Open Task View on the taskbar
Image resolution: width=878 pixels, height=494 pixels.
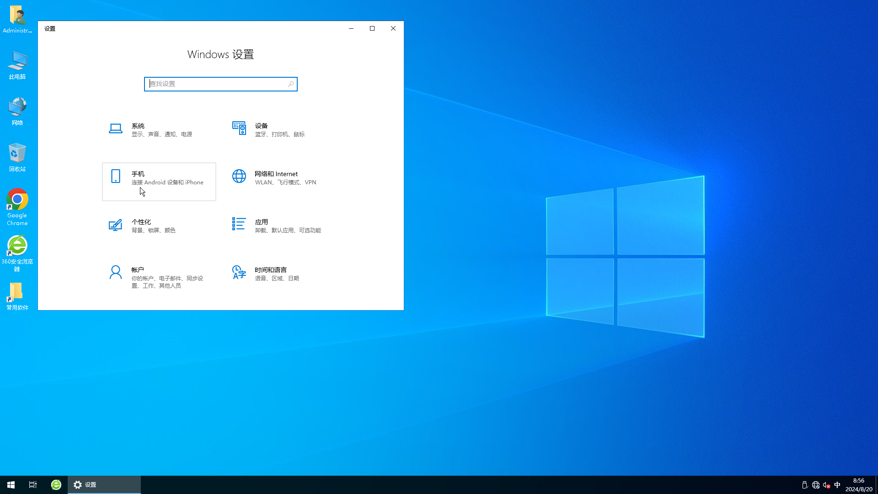(x=33, y=485)
